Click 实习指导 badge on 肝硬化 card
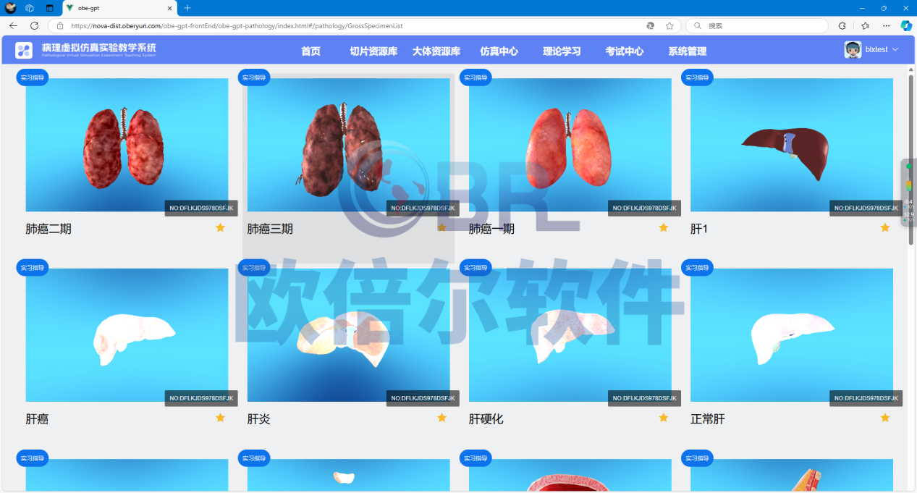 [x=476, y=268]
